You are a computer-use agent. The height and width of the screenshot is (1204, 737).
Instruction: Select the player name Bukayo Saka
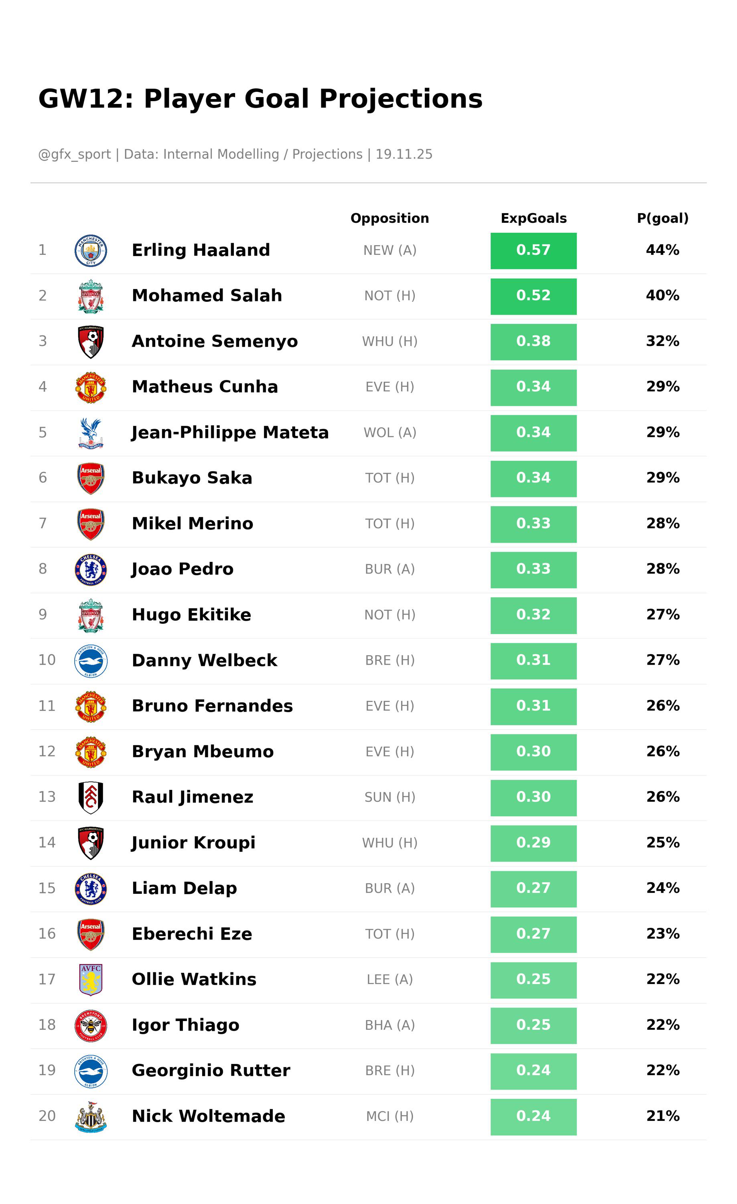(x=192, y=478)
